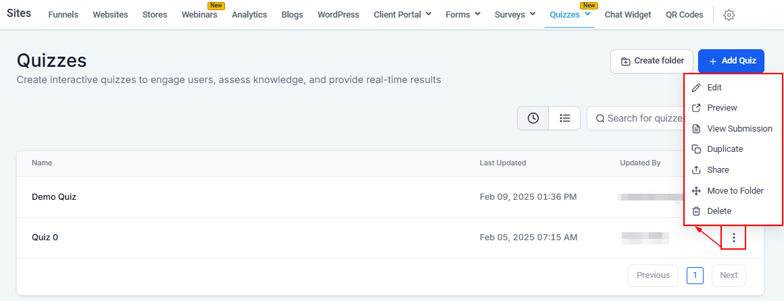The image size is (784, 301).
Task: Click the Create folder button
Action: tap(652, 61)
